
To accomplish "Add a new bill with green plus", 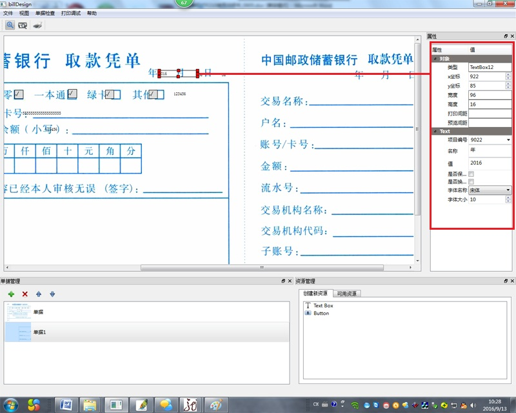I will (x=11, y=294).
